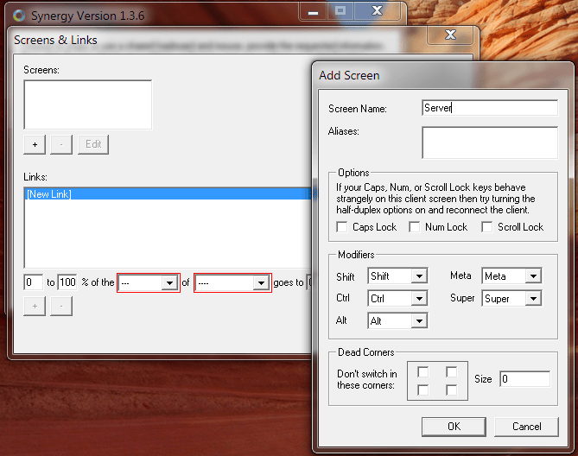Click the minus button under Links list

(x=61, y=306)
